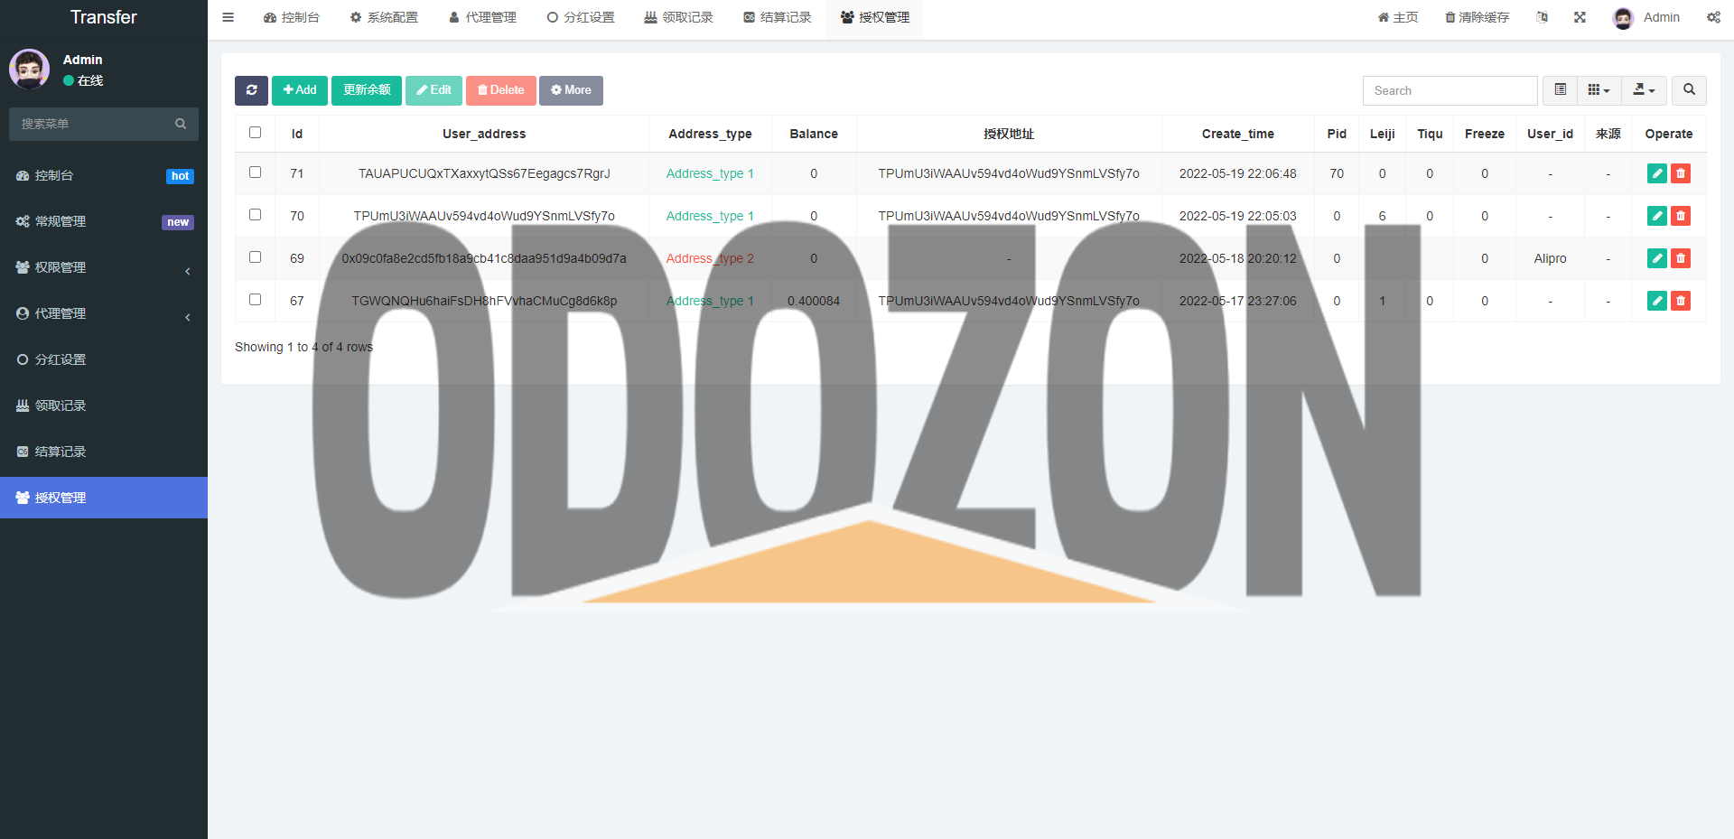Toggle the sidebar hamburger menu icon
The width and height of the screenshot is (1734, 839).
228,17
